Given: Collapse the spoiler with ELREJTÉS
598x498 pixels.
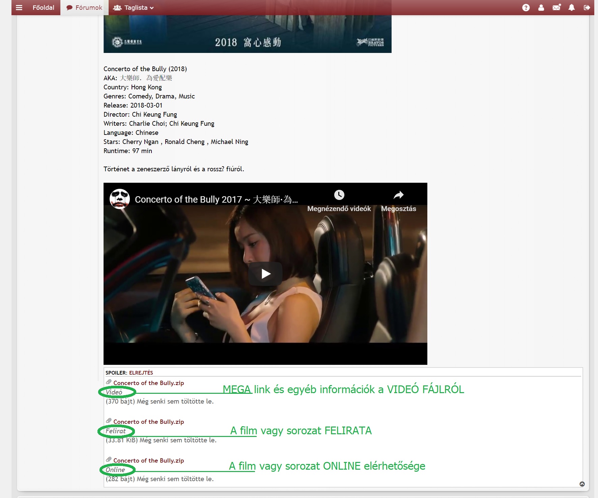Looking at the screenshot, I should pos(141,373).
